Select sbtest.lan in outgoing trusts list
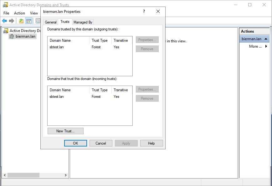The image size is (272, 186). [57, 47]
